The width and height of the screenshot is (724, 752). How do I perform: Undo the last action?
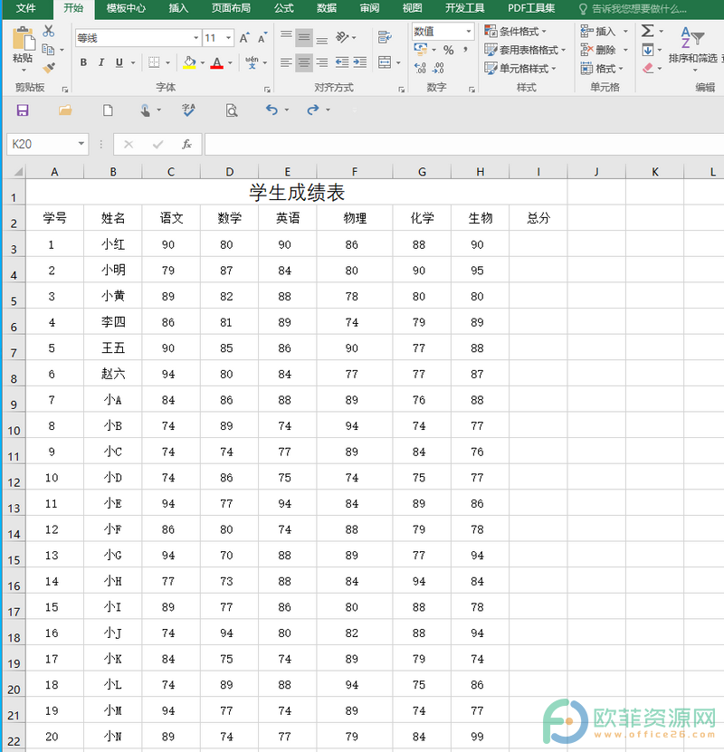pos(271,109)
